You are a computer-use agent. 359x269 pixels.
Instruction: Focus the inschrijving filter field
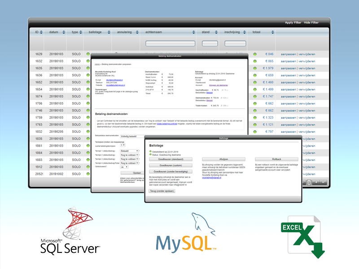pyautogui.click(x=235, y=43)
